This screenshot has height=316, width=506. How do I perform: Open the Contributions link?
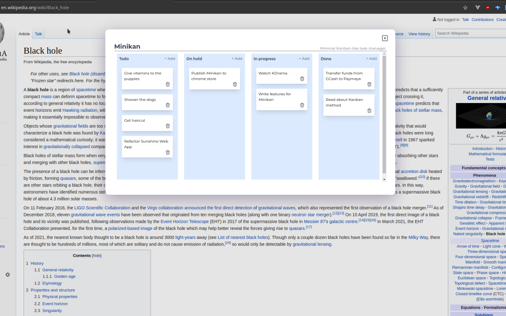[483, 20]
